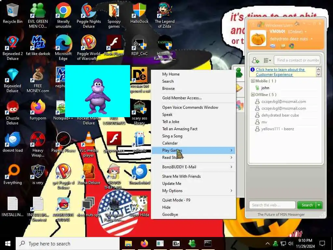Collapse the Offline ( 5 ) contact group
The height and width of the screenshot is (250, 333).
point(253,95)
